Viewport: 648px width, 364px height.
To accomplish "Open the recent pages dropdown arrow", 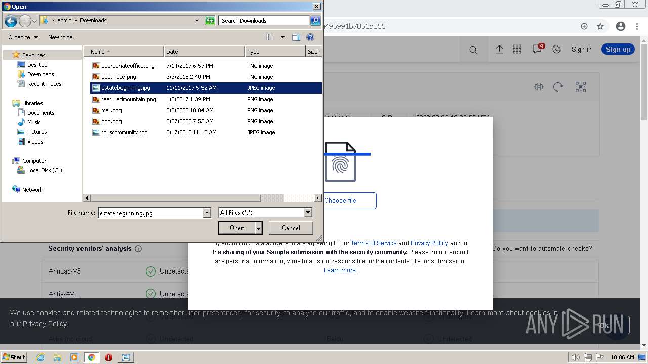I will 34,21.
